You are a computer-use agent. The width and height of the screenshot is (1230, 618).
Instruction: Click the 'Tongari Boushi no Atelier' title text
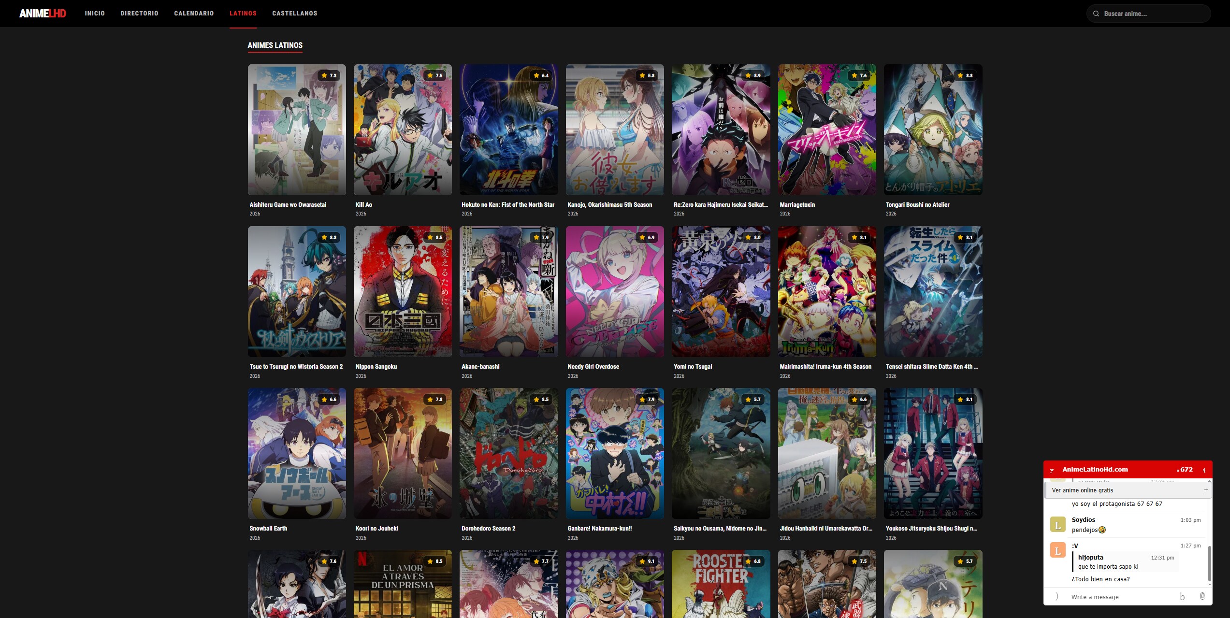917,204
